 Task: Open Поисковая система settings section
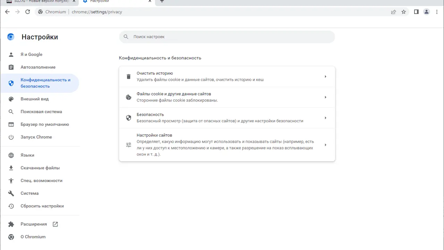tap(41, 112)
